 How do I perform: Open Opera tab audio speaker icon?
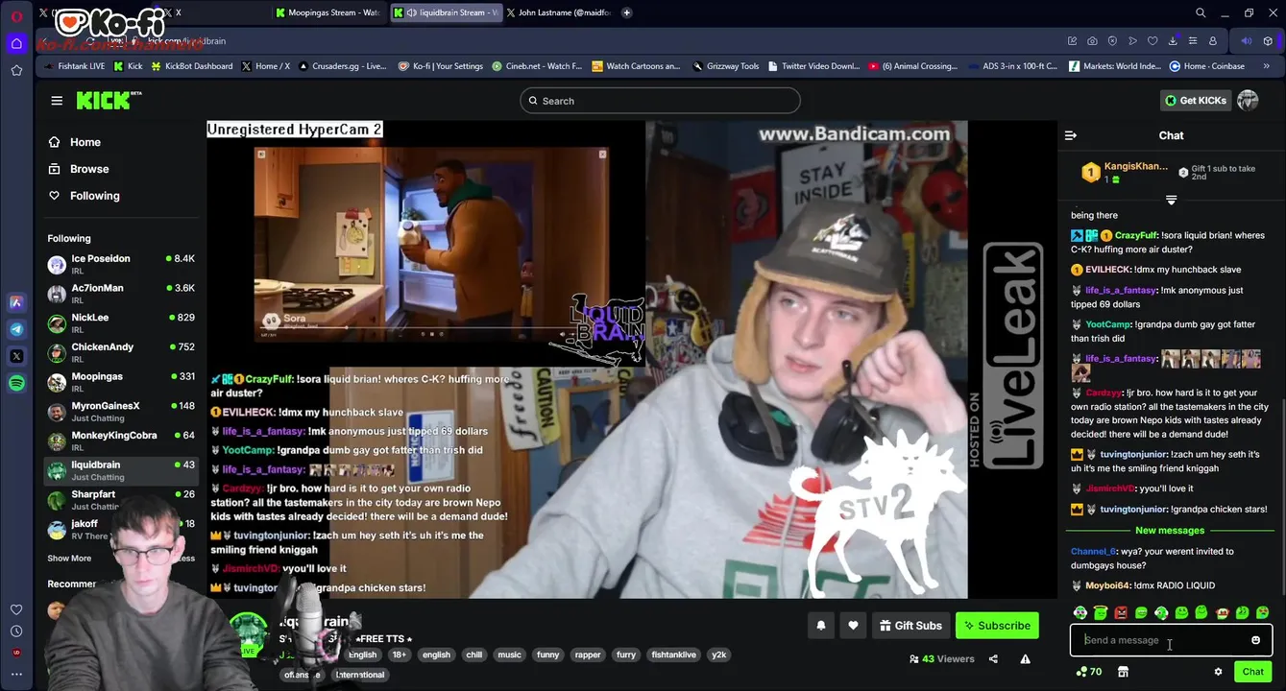pyautogui.click(x=1247, y=41)
